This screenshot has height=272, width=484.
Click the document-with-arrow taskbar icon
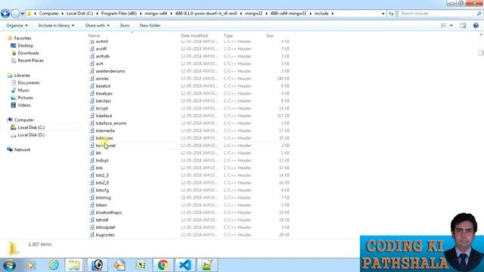point(119,265)
